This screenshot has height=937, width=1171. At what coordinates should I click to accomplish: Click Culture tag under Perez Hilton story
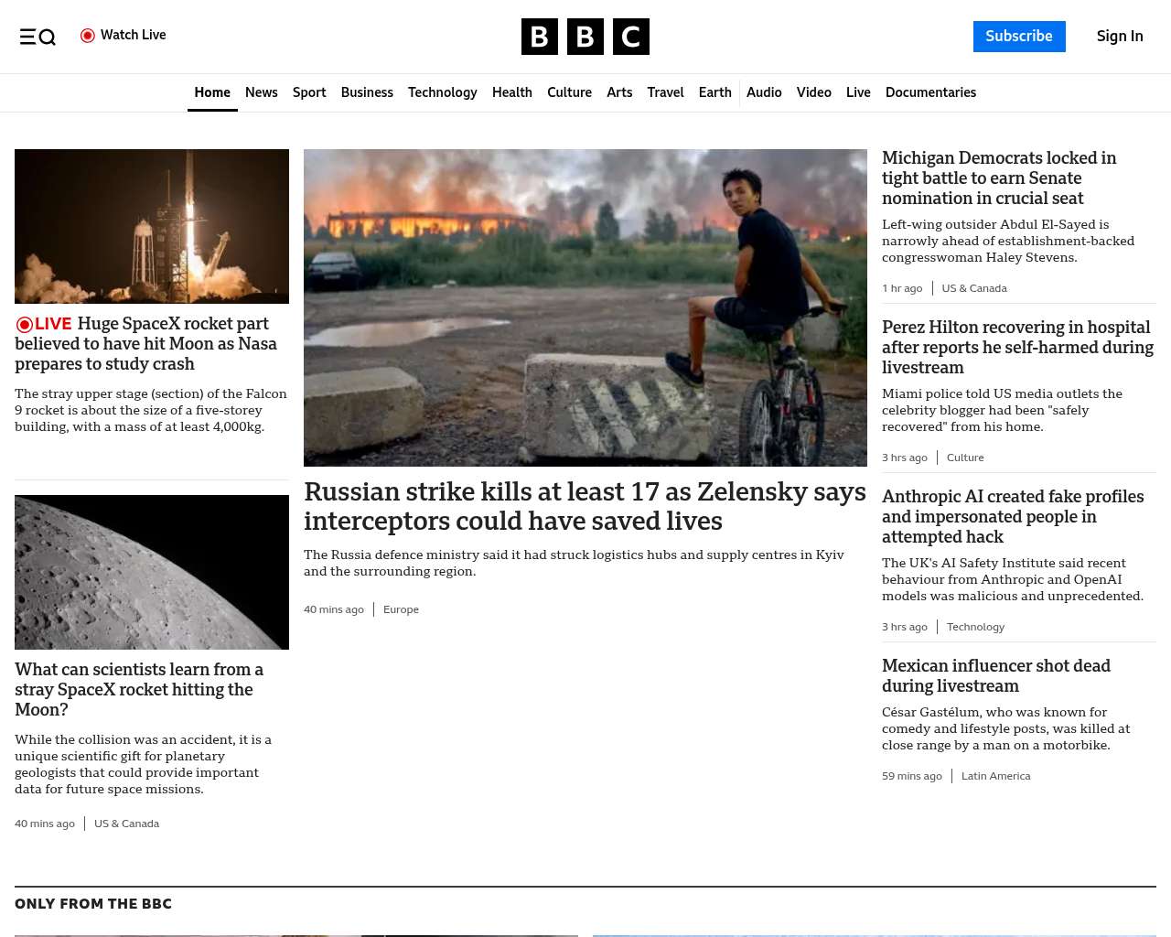pyautogui.click(x=965, y=458)
